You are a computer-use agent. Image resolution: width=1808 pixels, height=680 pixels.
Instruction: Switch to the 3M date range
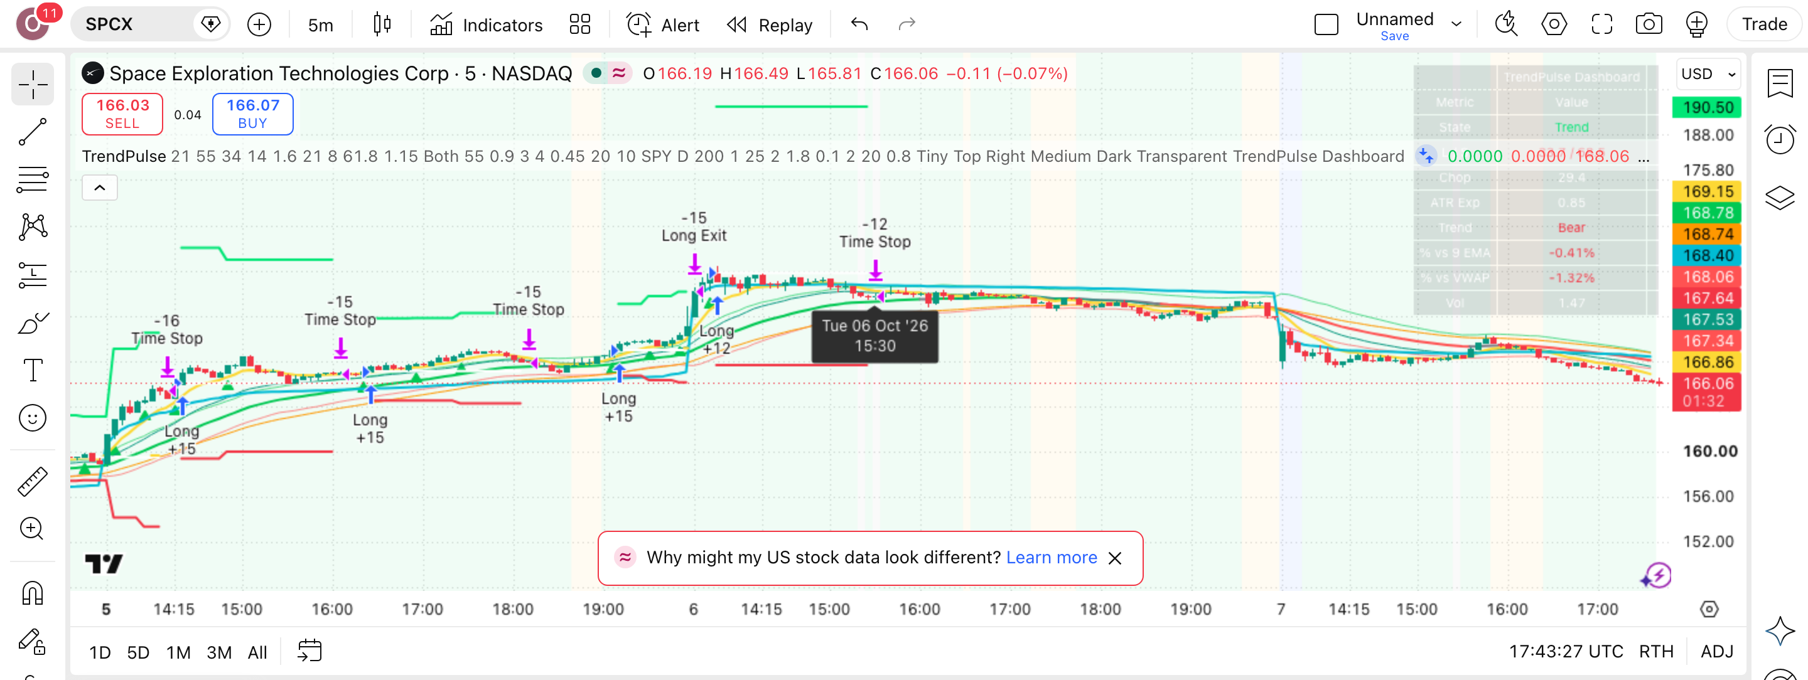click(219, 652)
